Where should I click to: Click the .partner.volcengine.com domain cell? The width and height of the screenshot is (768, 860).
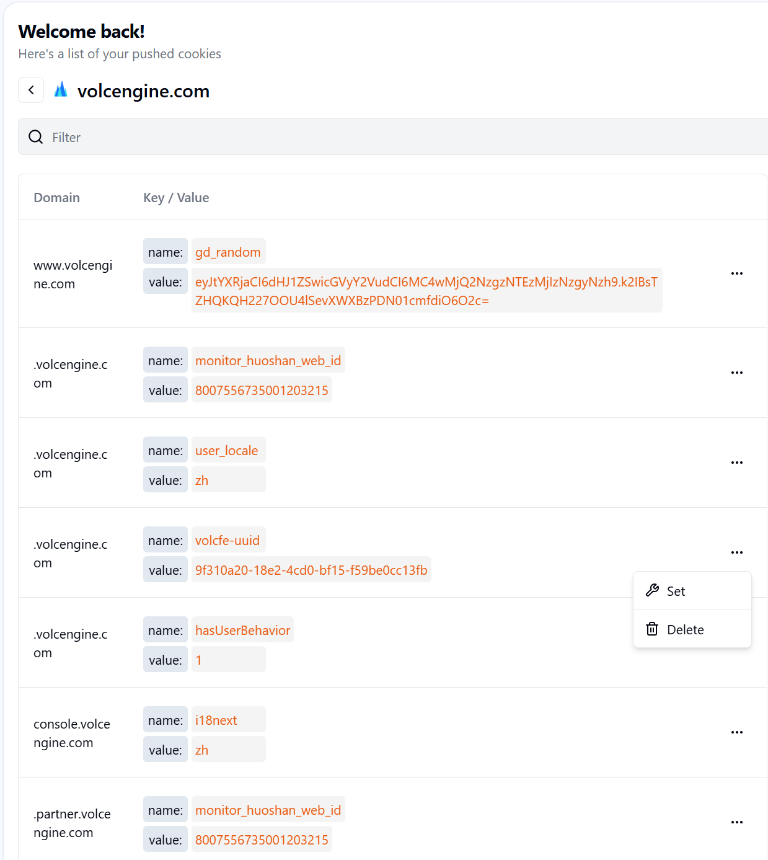[x=72, y=823]
